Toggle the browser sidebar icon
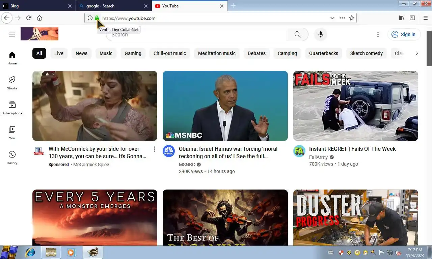Viewport: 432px width, 259px height. point(412,18)
